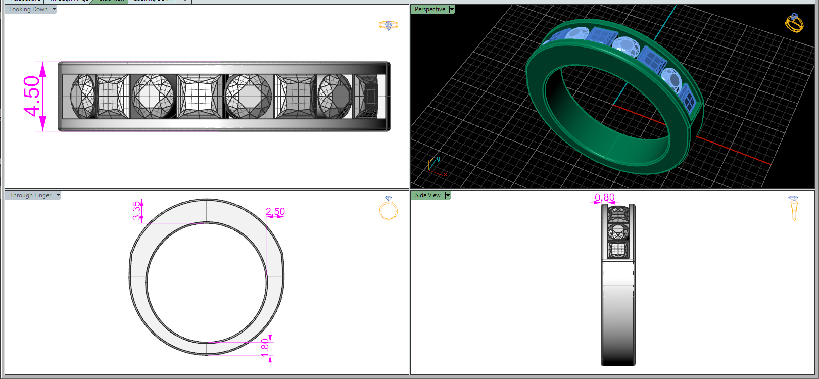Open the Looking Down viewport dropdown arrow

pyautogui.click(x=54, y=9)
